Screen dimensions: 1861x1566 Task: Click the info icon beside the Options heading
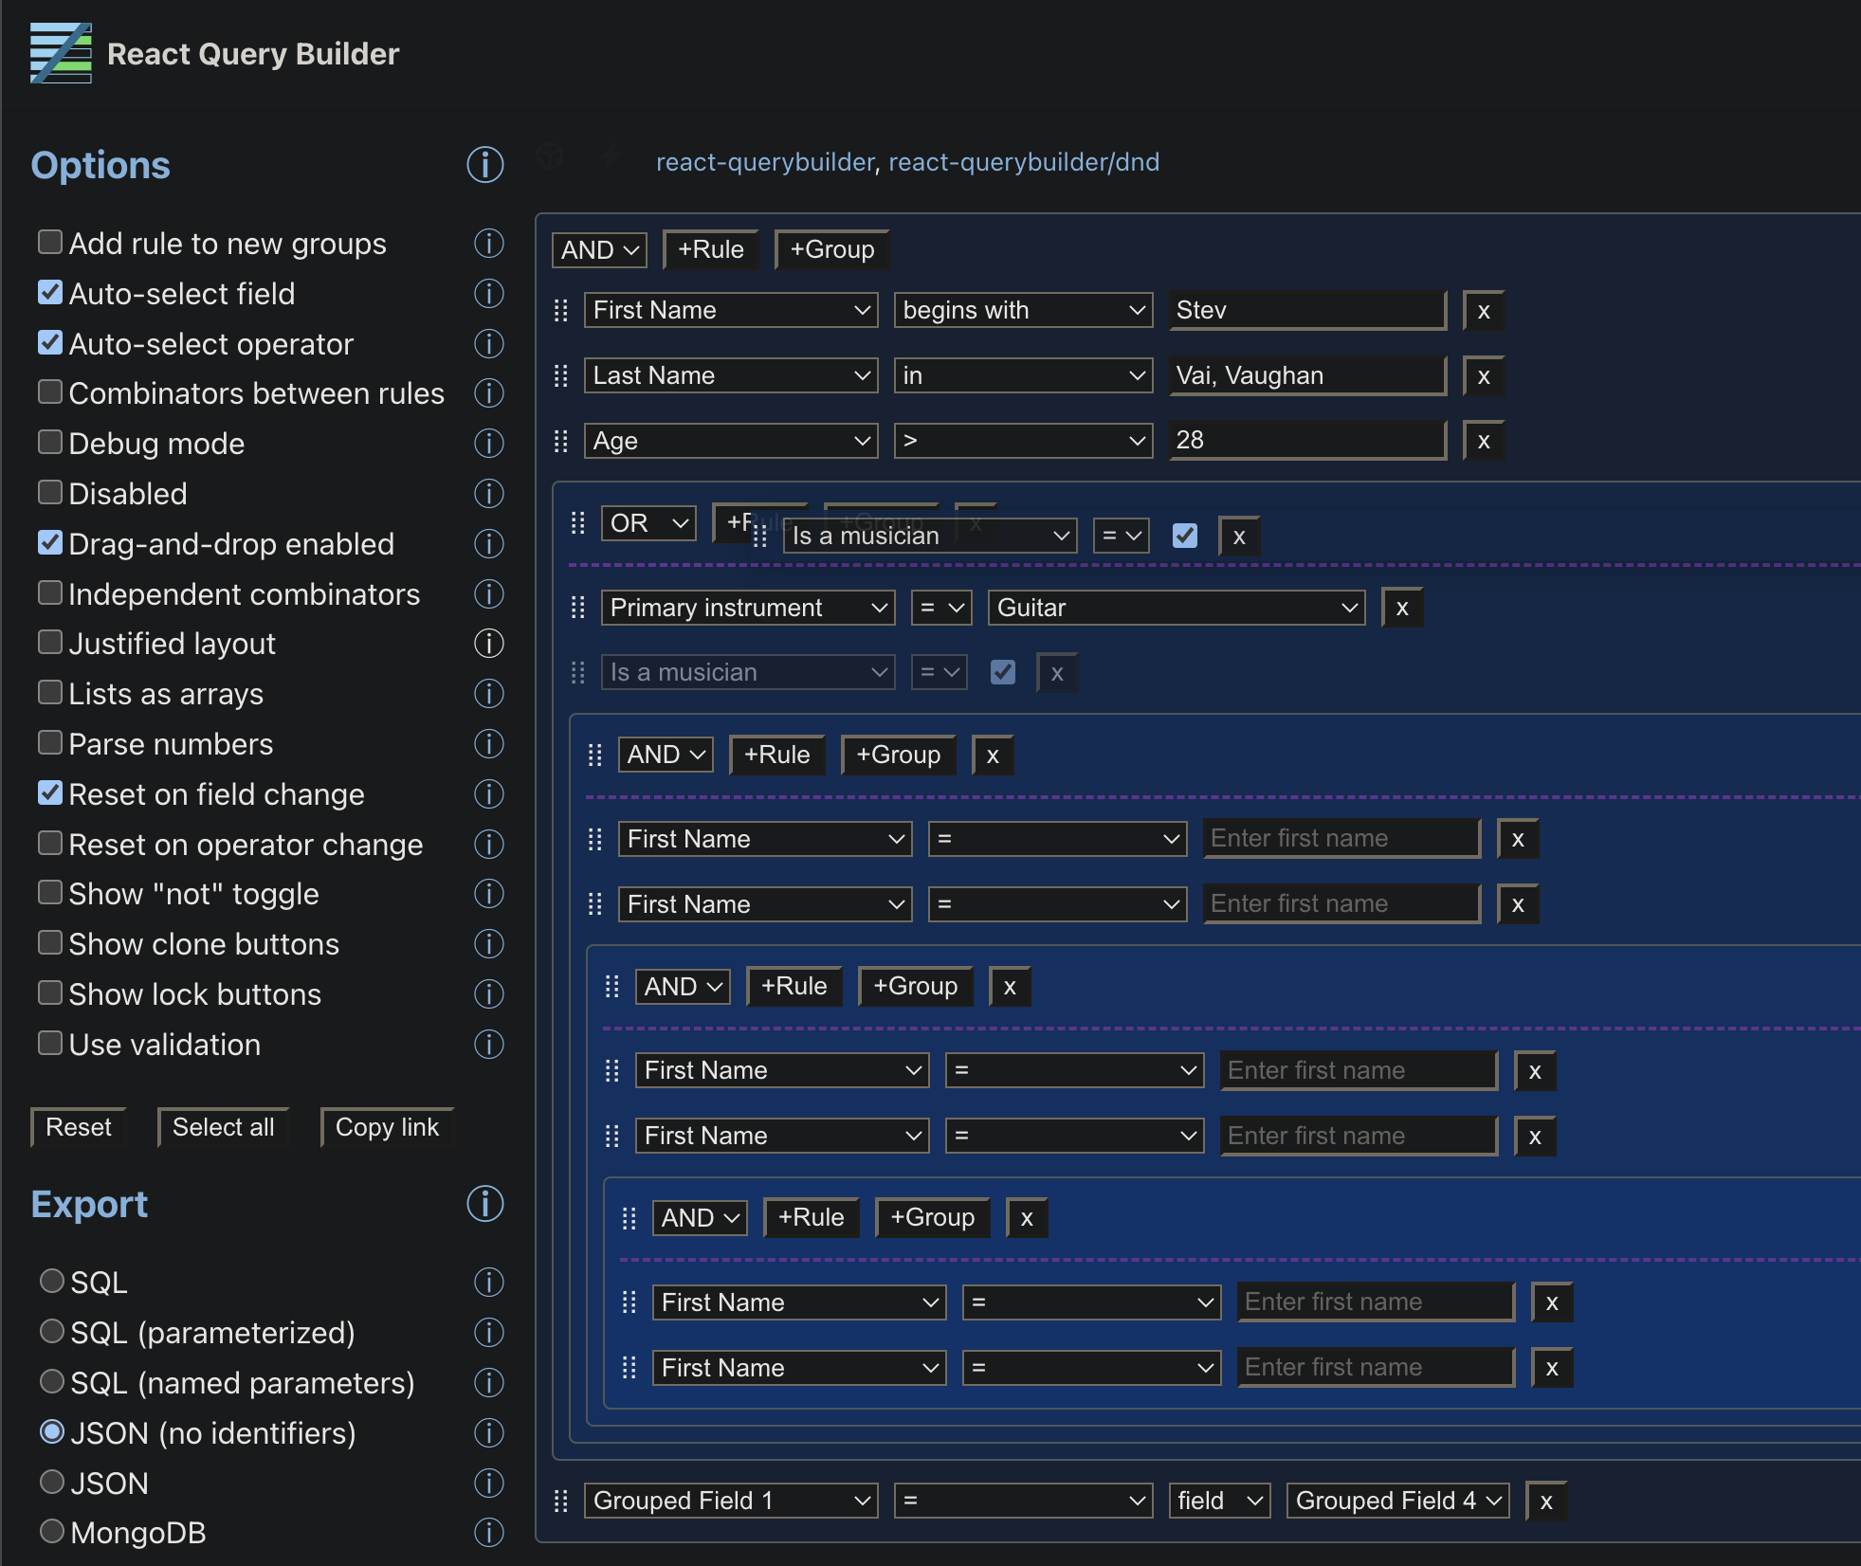coord(485,165)
